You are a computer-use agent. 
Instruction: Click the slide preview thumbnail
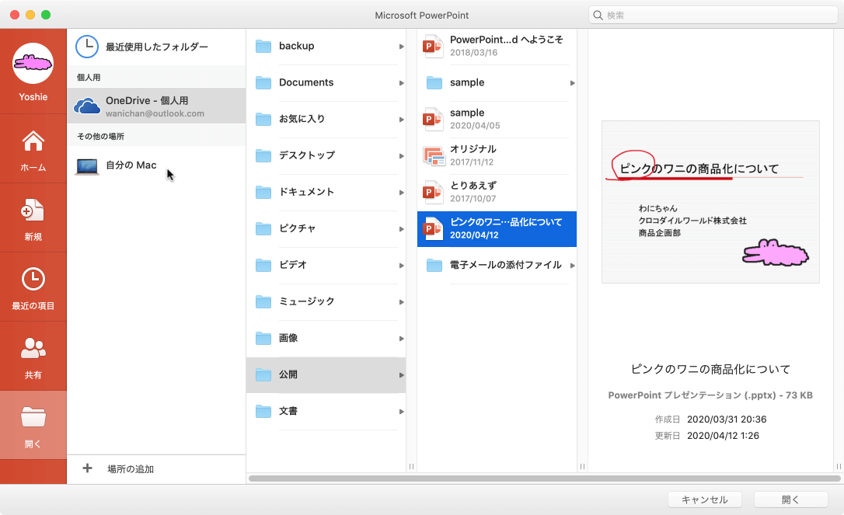point(710,202)
